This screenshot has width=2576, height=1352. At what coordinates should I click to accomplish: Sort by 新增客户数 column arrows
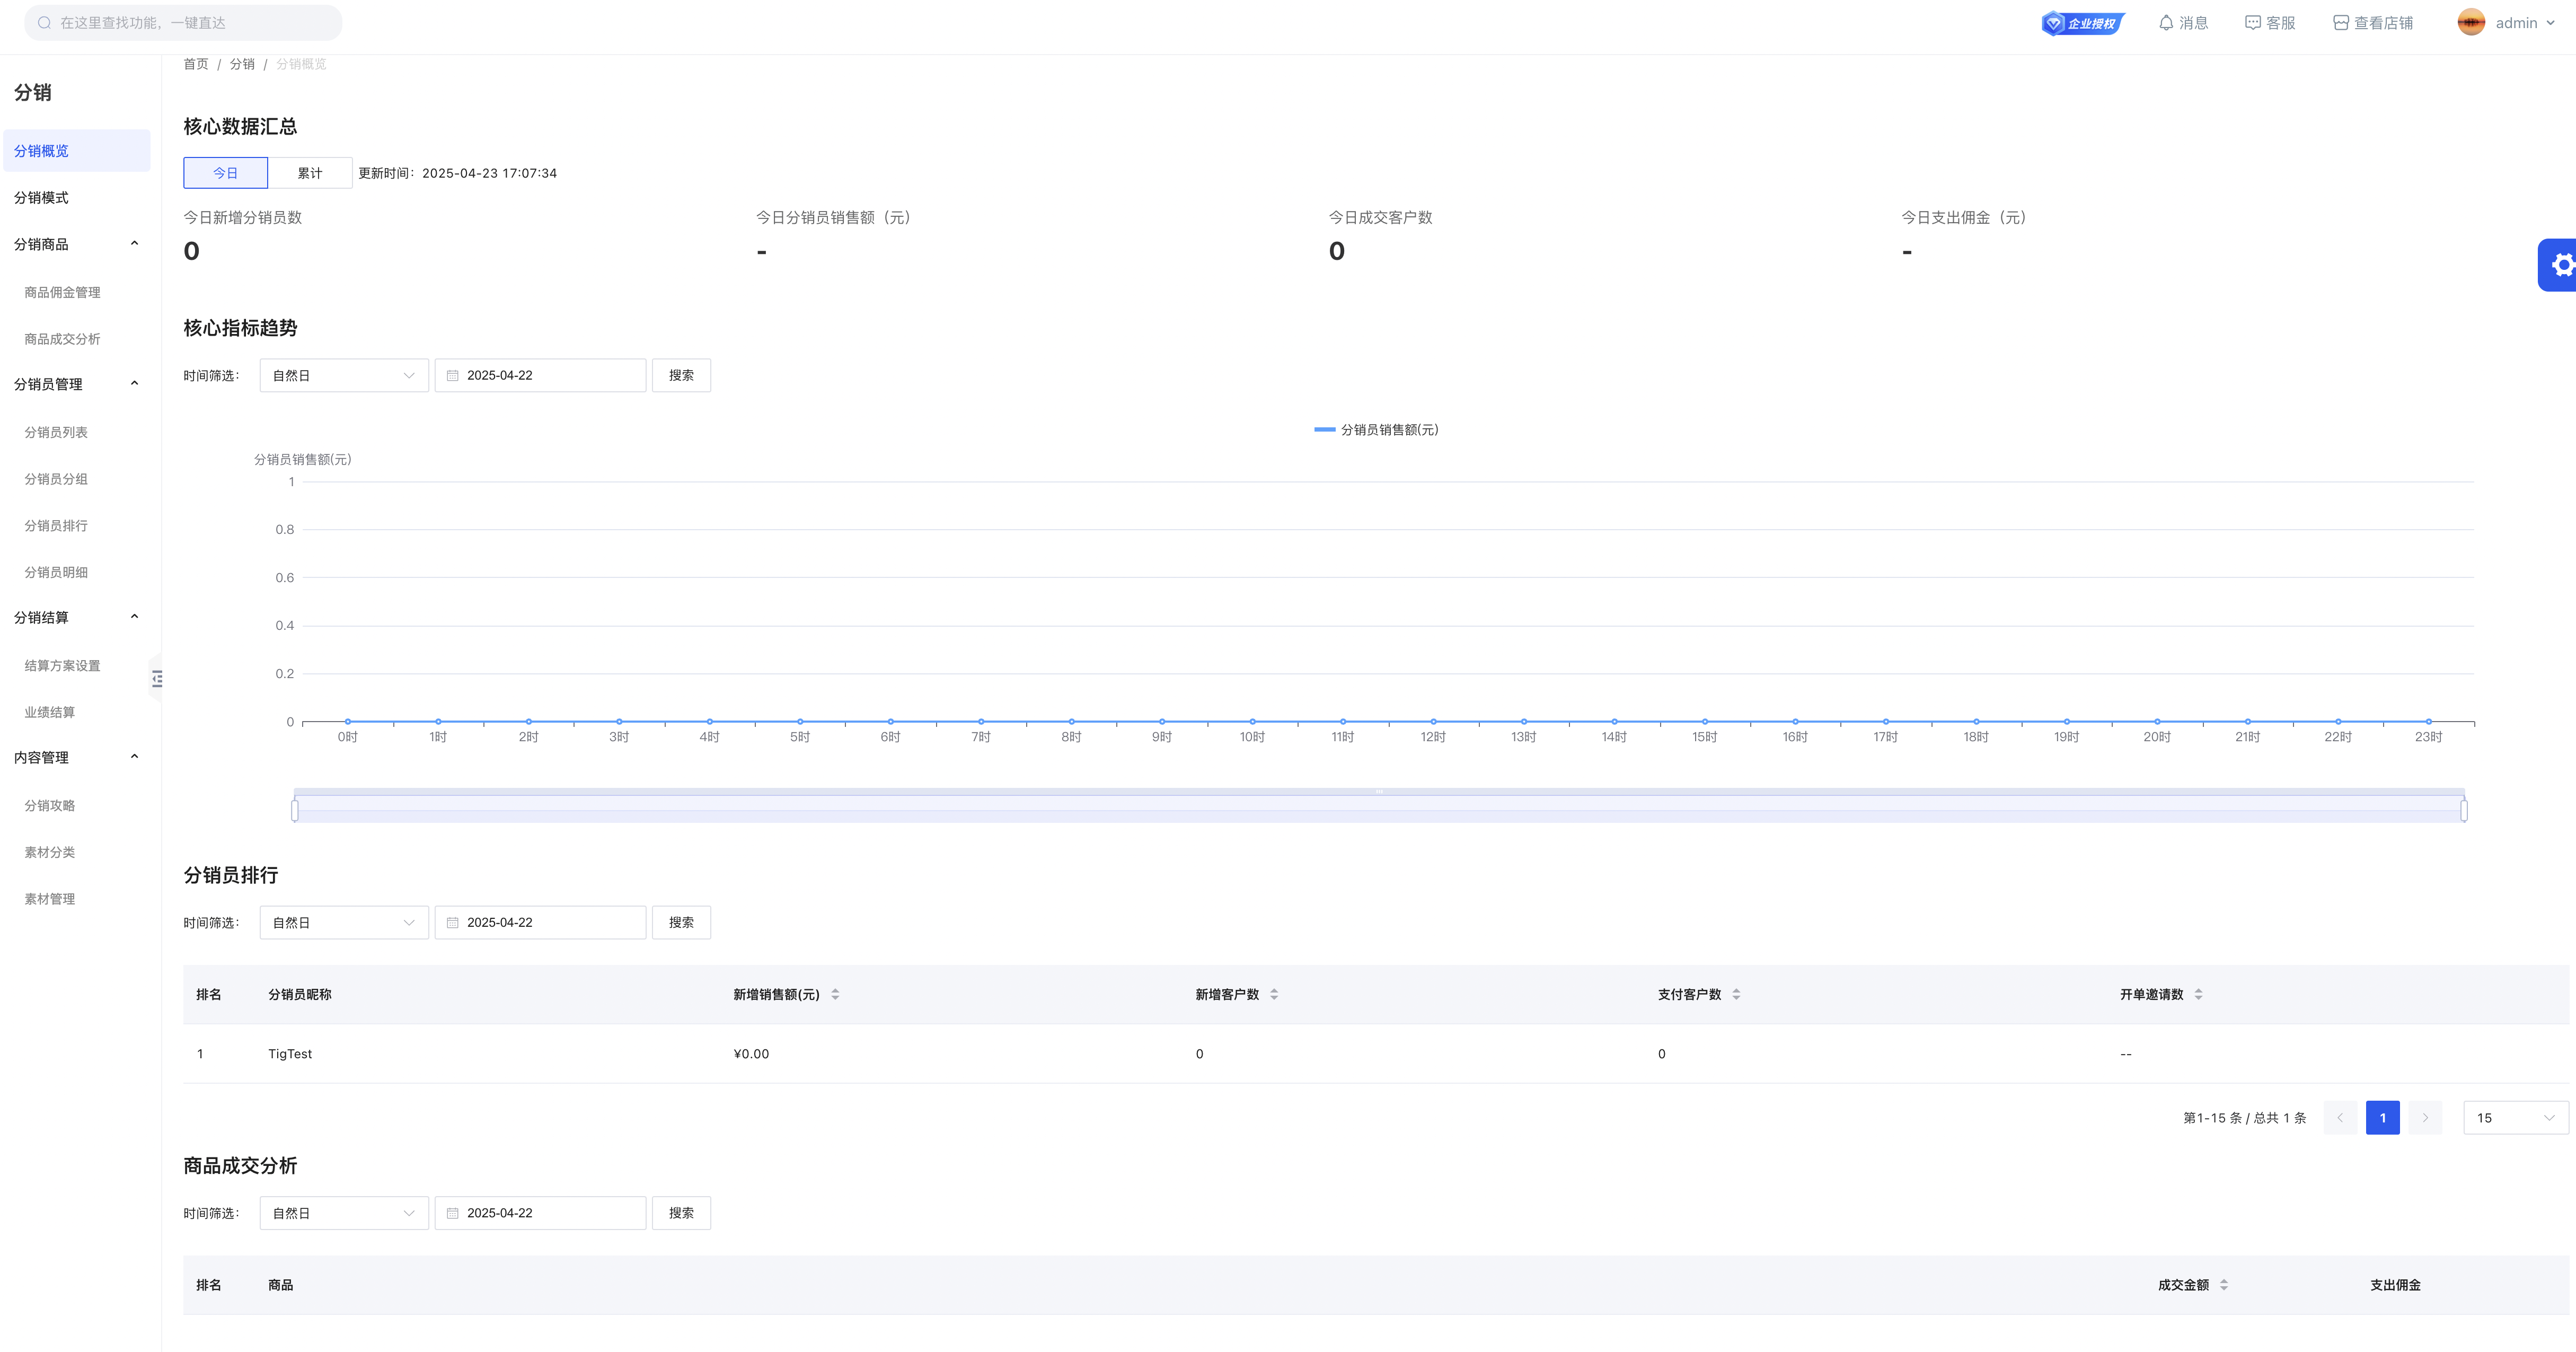[x=1274, y=994]
